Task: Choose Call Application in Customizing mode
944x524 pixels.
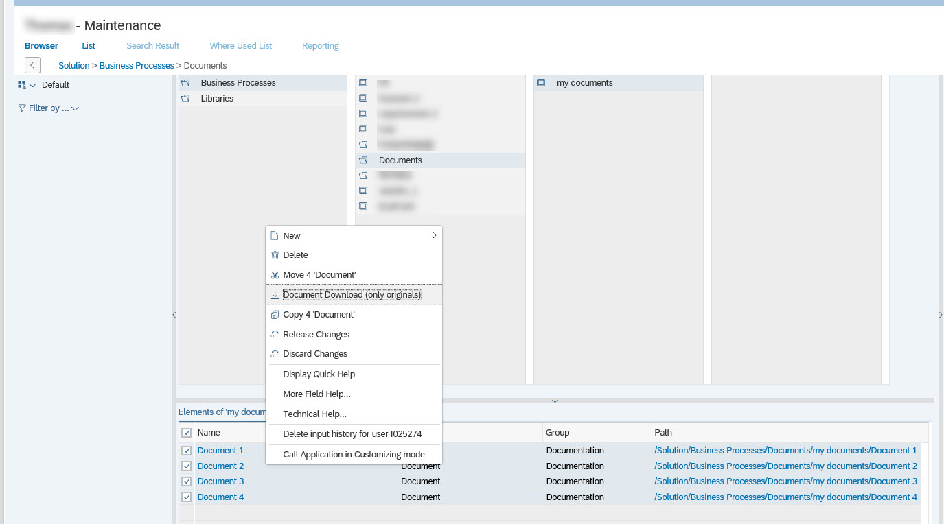Action: (x=354, y=455)
